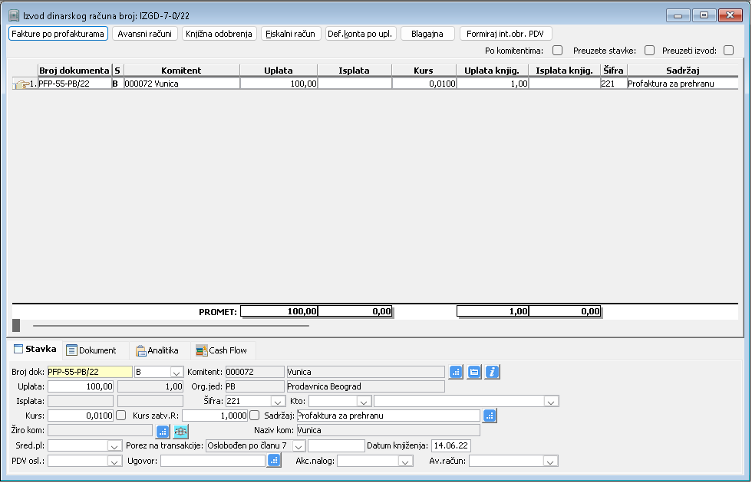Click the Isplata column header
Image resolution: width=752 pixels, height=483 pixels.
[x=355, y=71]
